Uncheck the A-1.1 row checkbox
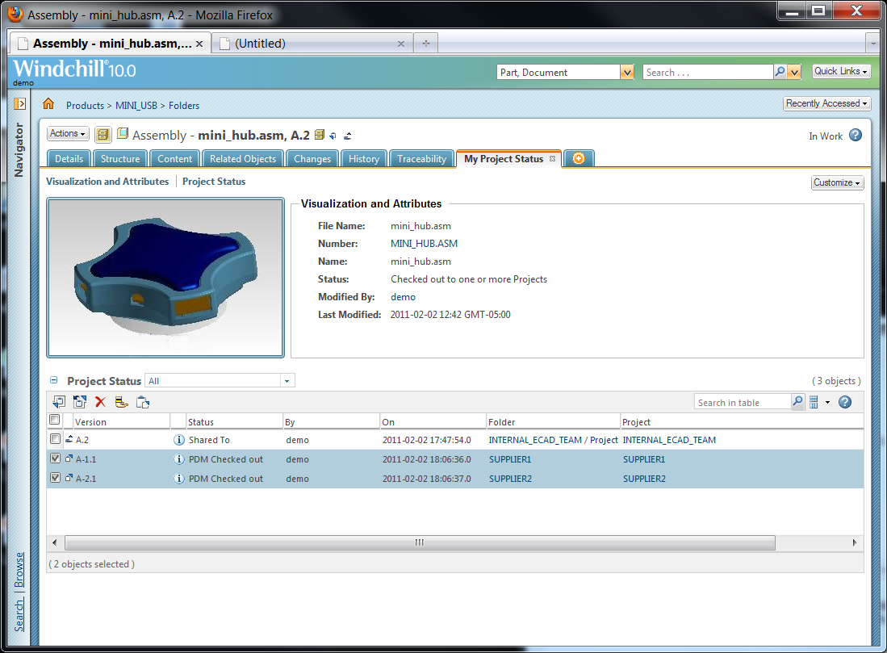887x653 pixels. tap(54, 458)
